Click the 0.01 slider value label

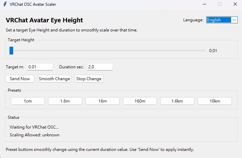click(213, 51)
